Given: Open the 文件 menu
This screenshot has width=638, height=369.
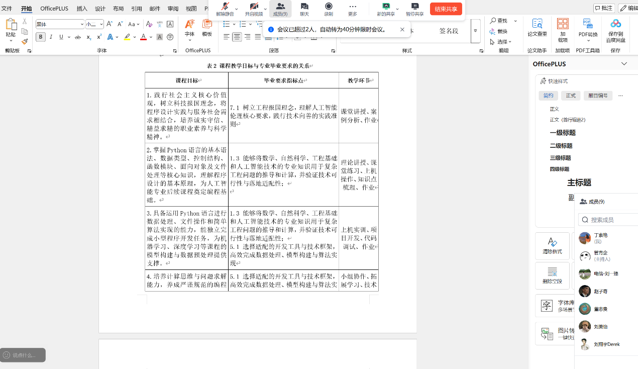Looking at the screenshot, I should tap(7, 9).
